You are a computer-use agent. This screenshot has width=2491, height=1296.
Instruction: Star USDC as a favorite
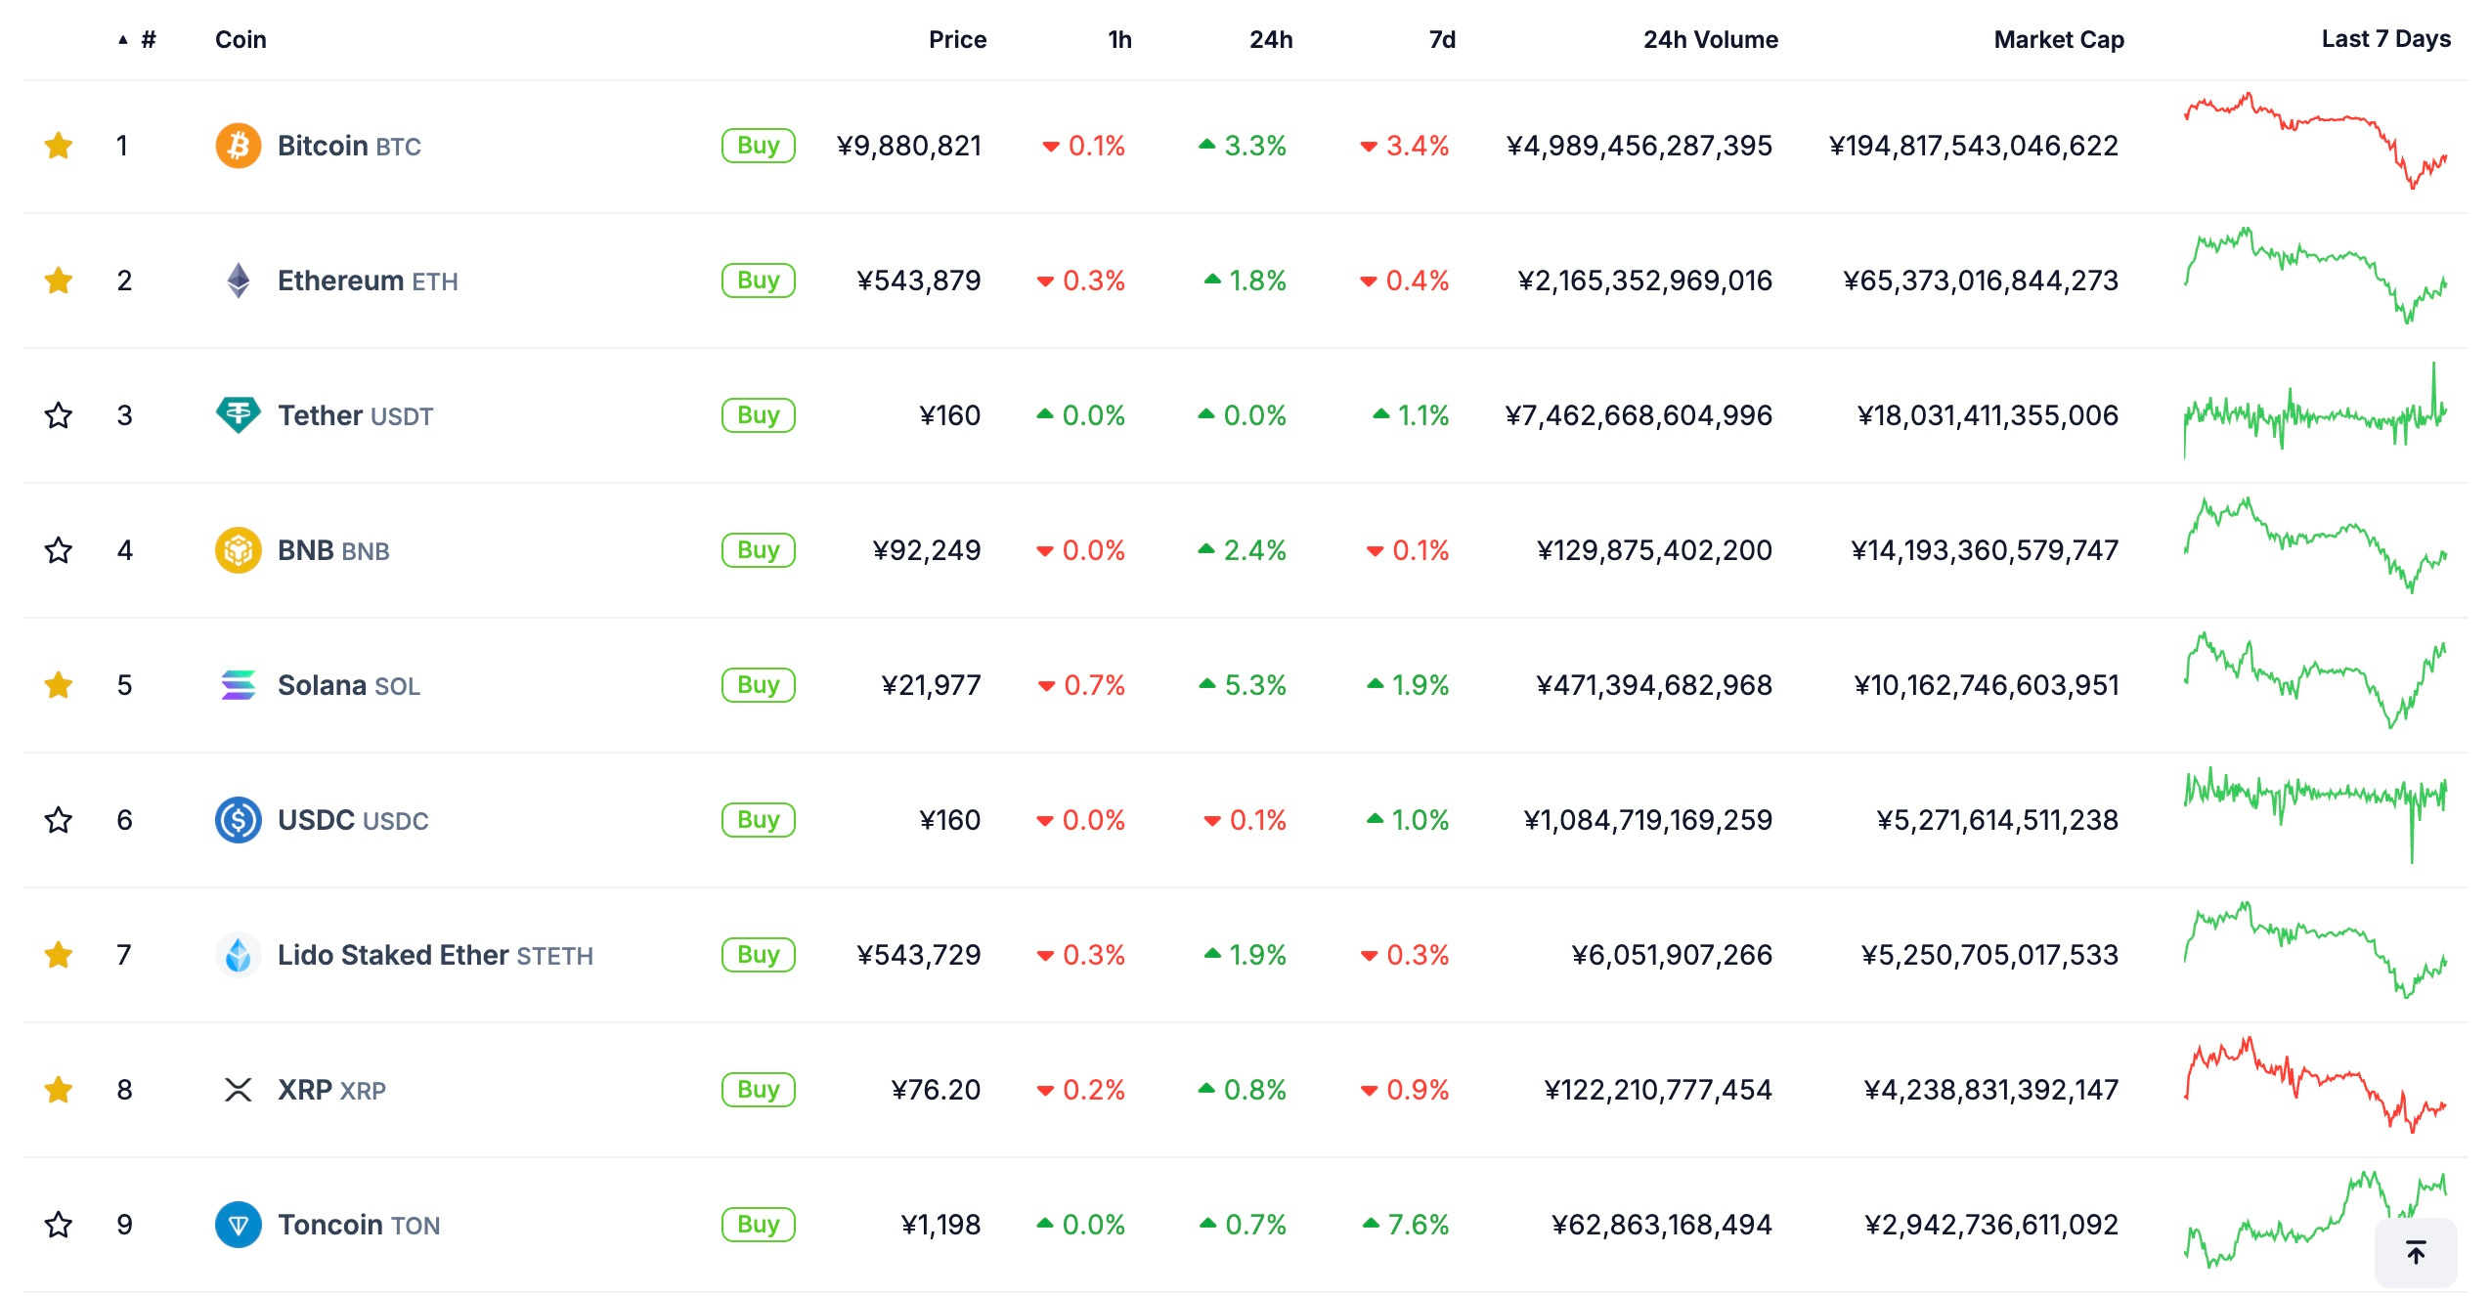[x=59, y=820]
